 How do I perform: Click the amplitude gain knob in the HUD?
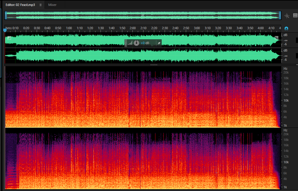click(x=136, y=43)
